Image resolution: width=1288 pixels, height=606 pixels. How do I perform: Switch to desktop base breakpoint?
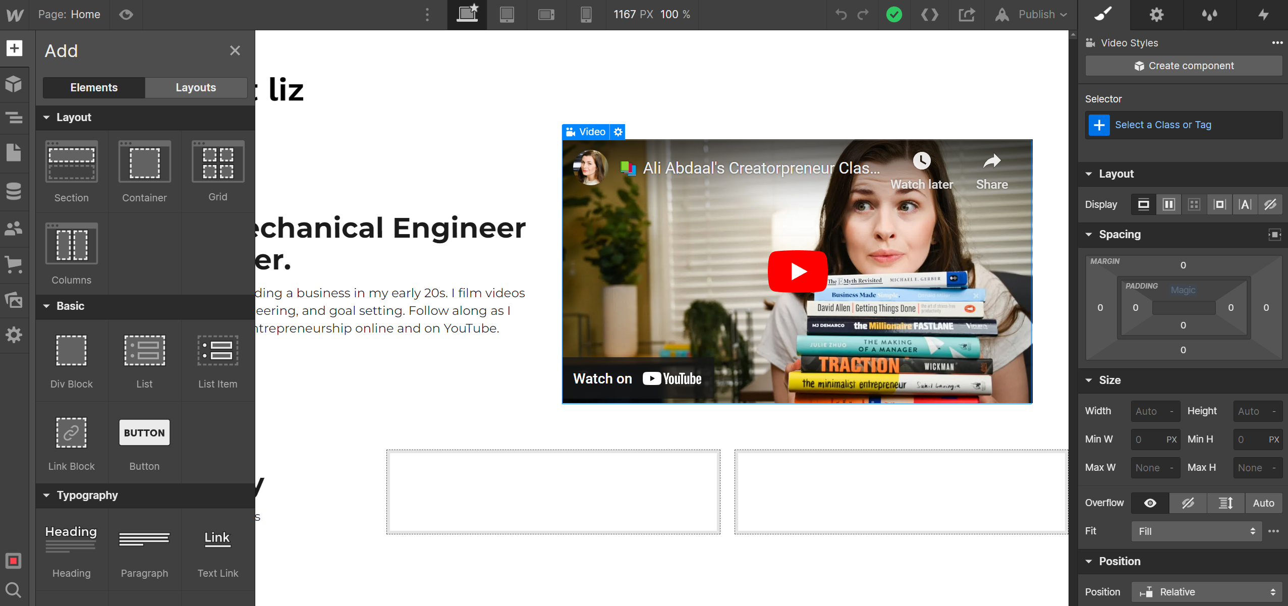[x=467, y=15]
